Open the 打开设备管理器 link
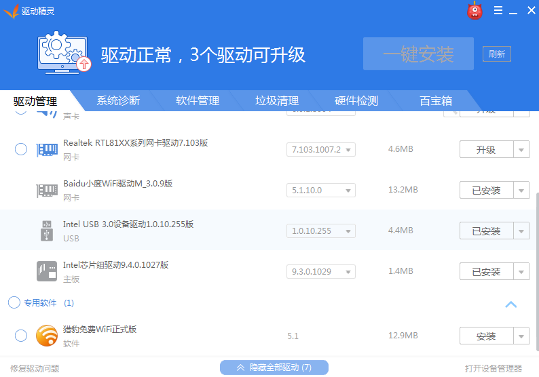This screenshot has height=377, width=539. point(494,368)
